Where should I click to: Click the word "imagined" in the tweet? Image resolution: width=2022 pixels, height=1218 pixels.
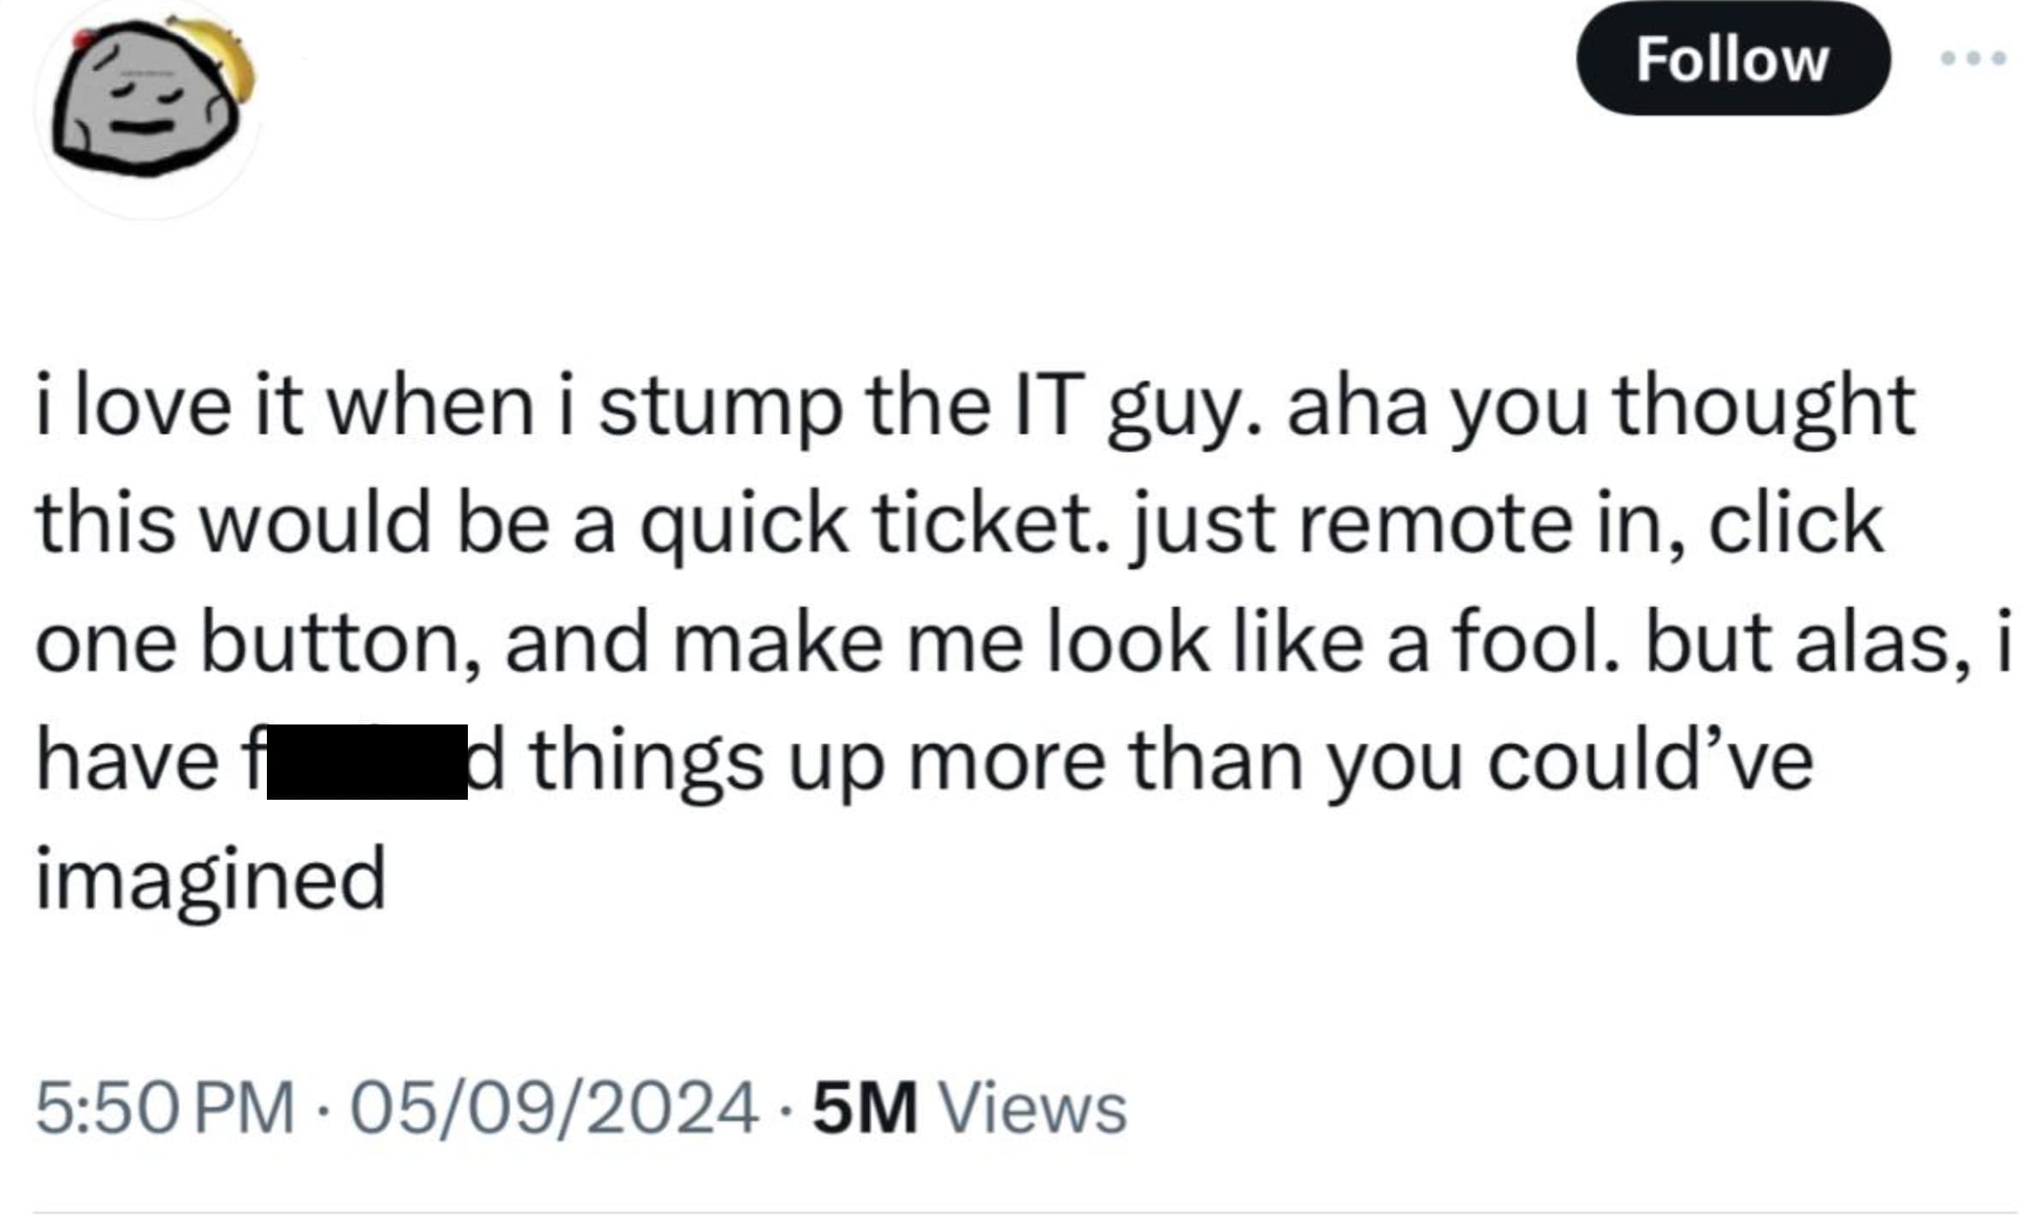211,879
